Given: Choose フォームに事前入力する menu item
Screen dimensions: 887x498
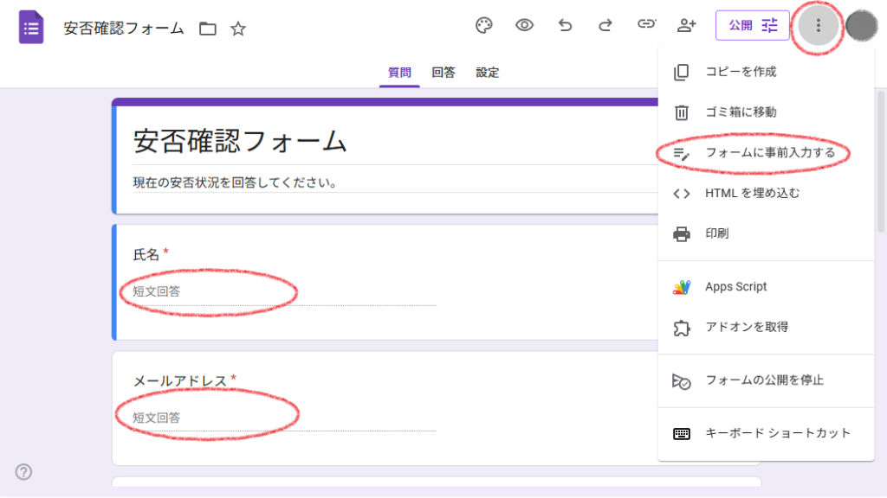Looking at the screenshot, I should 769,153.
